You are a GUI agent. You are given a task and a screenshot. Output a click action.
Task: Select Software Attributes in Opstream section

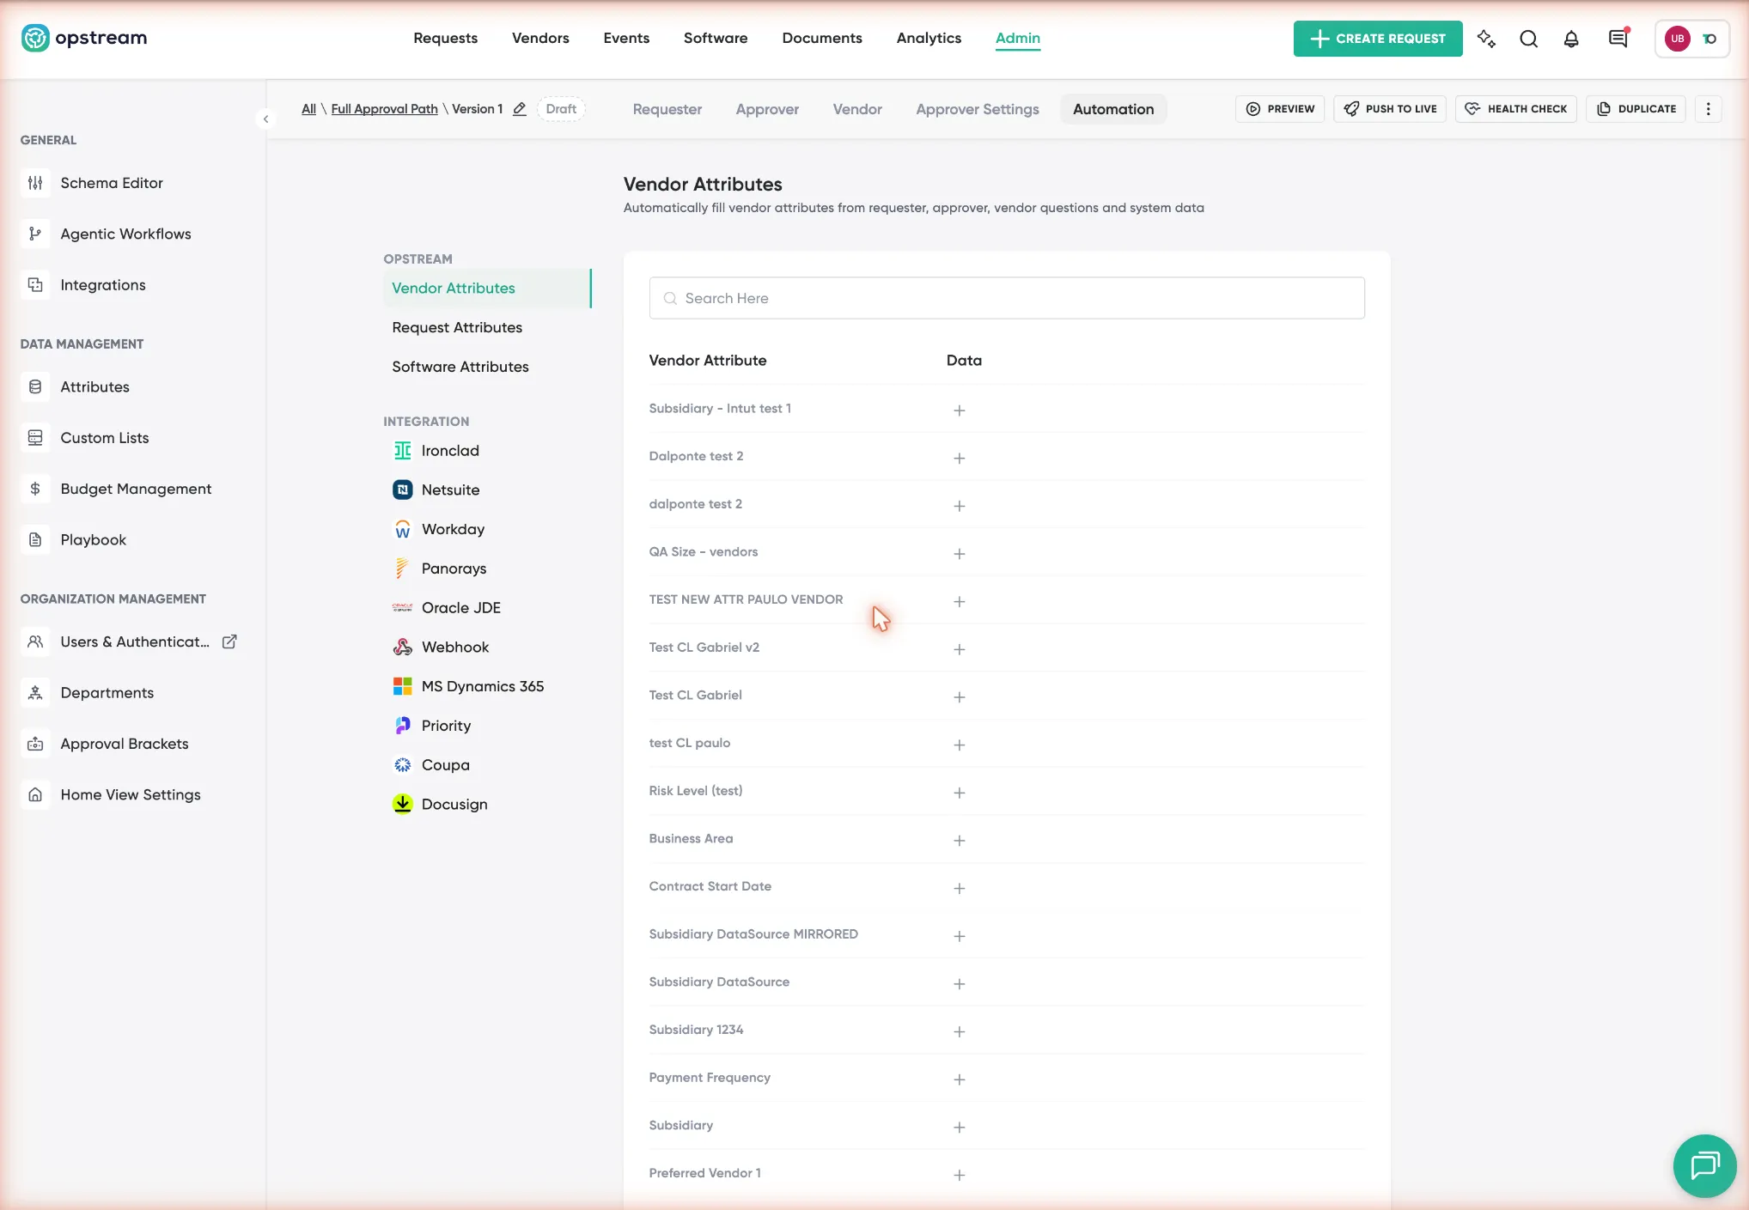tap(460, 367)
